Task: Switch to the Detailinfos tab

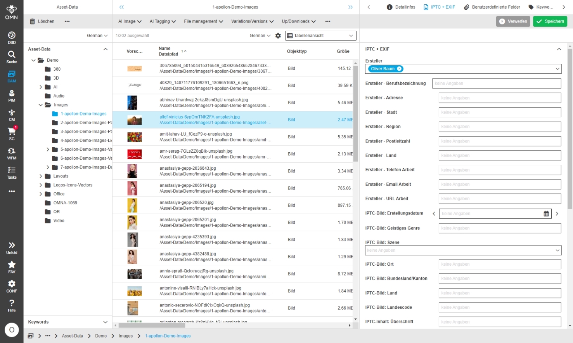Action: click(x=401, y=7)
